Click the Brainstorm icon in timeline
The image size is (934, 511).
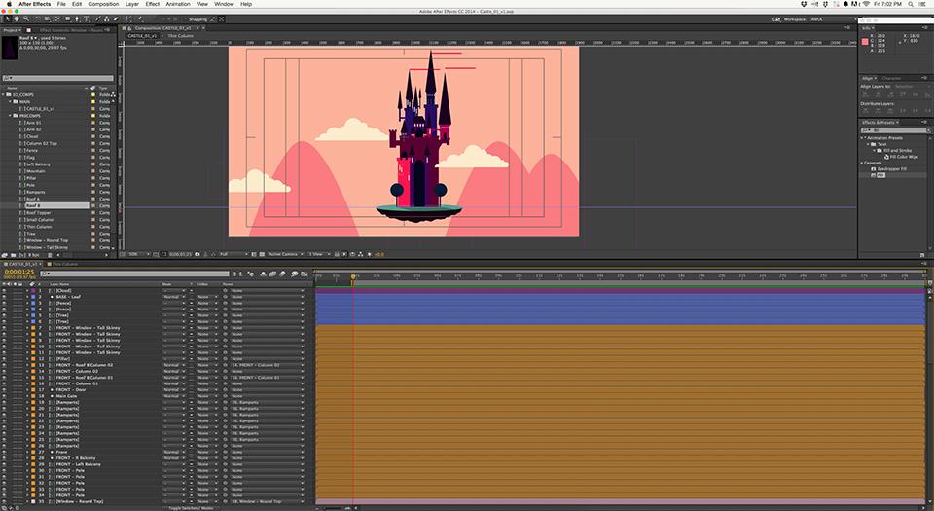294,274
